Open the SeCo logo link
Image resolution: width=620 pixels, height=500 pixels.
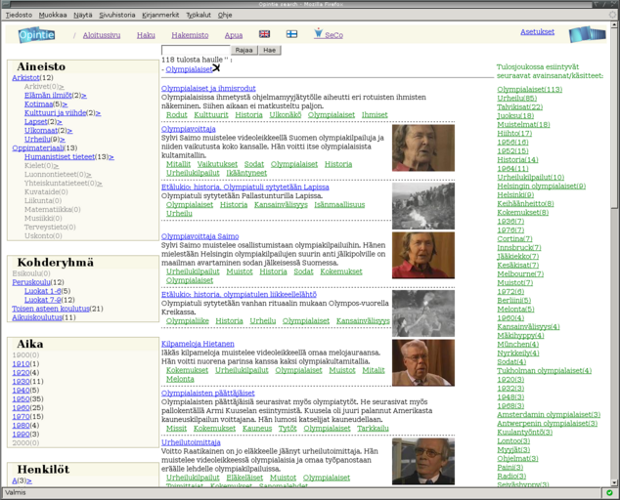tap(329, 34)
